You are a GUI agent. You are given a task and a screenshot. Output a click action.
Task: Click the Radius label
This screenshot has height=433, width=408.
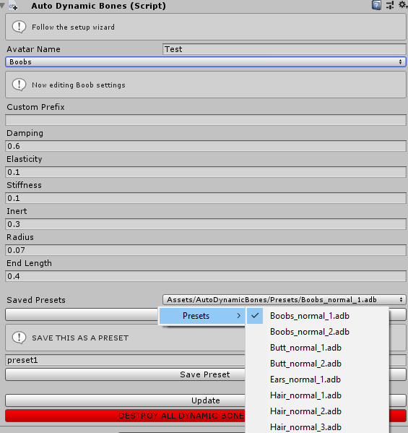(x=20, y=237)
